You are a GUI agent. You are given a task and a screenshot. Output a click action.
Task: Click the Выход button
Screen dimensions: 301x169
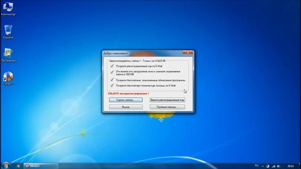tap(126, 107)
